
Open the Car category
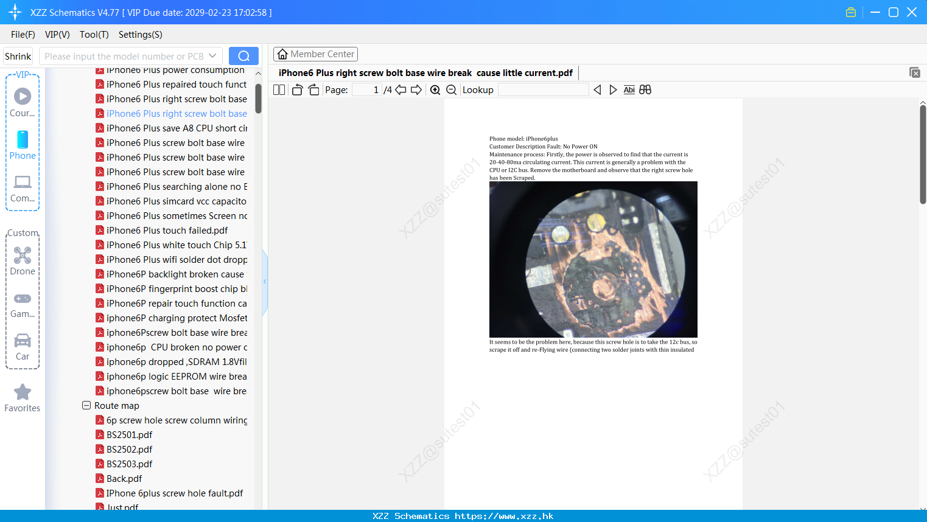click(23, 347)
